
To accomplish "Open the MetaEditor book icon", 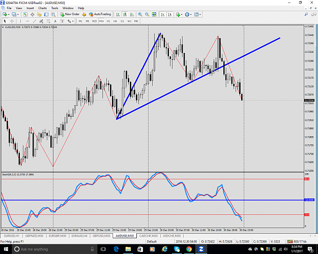I will click(84, 14).
